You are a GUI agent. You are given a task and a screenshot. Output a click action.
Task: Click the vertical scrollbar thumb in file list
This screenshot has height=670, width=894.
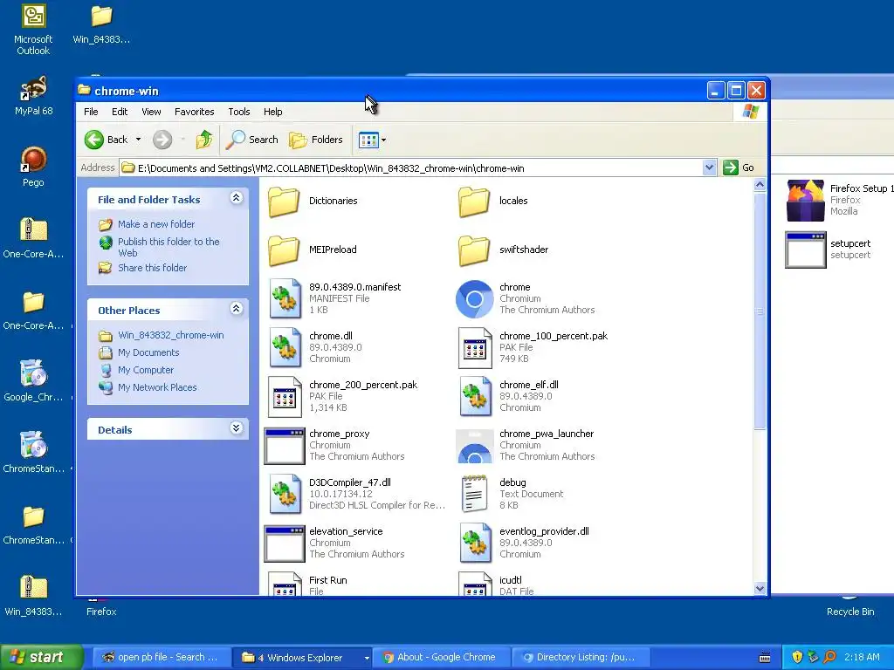tap(760, 311)
